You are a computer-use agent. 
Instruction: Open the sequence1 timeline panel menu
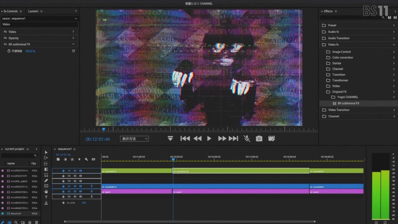coord(74,149)
